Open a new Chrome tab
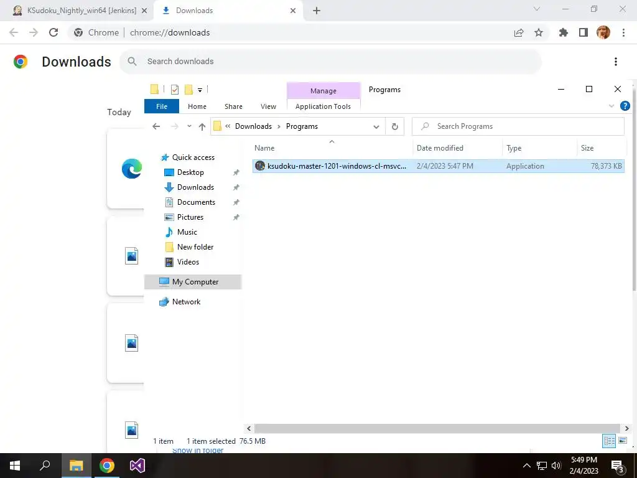637x478 pixels. point(317,11)
